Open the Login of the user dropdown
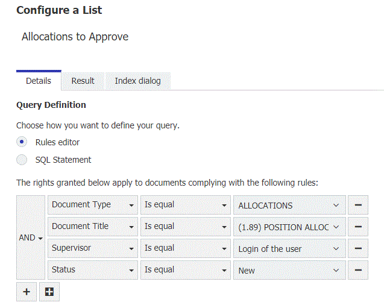The width and height of the screenshot is (384, 305). (289, 248)
